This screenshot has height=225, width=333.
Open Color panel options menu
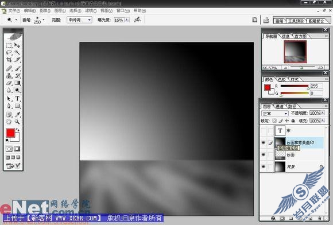(x=327, y=79)
